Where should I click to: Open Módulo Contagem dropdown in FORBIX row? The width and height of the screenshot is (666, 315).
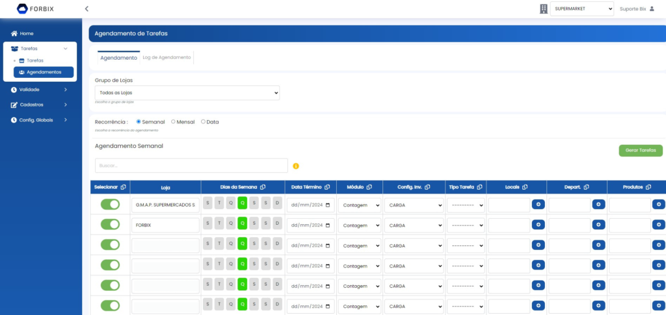coord(360,225)
